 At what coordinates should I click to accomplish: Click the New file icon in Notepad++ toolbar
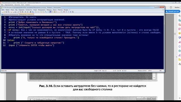tap(3, 12)
